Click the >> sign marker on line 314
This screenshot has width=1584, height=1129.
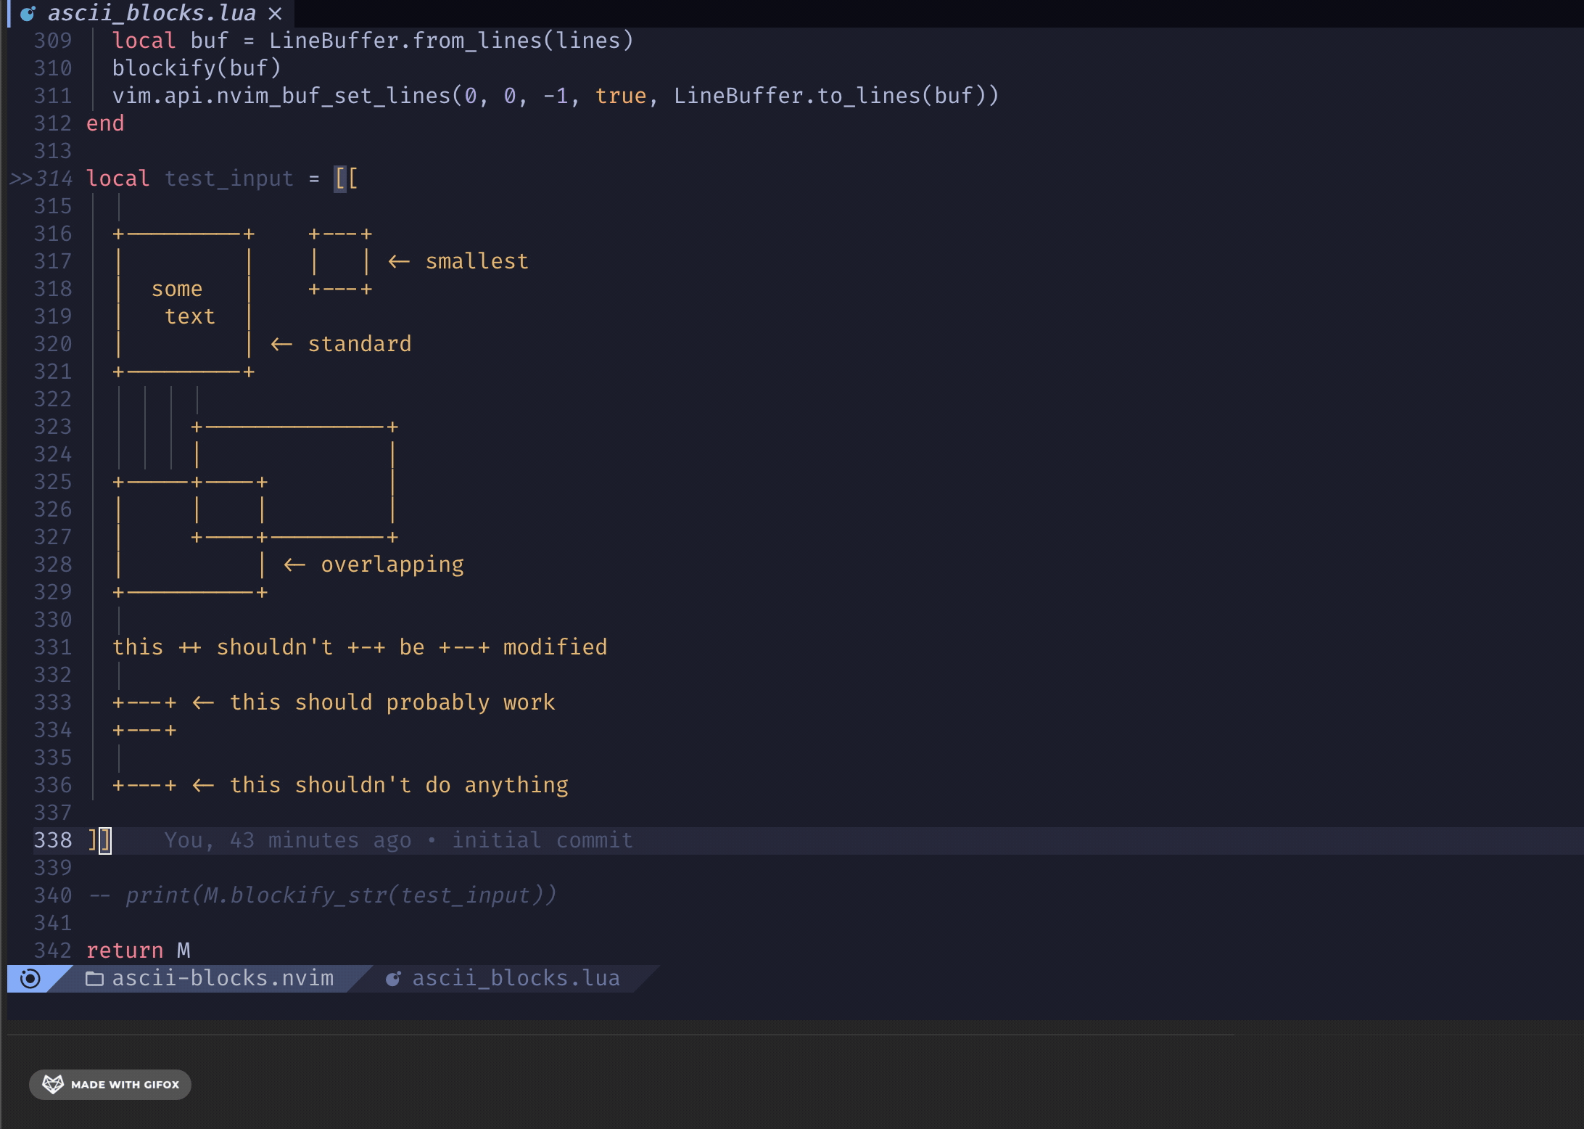pyautogui.click(x=20, y=178)
